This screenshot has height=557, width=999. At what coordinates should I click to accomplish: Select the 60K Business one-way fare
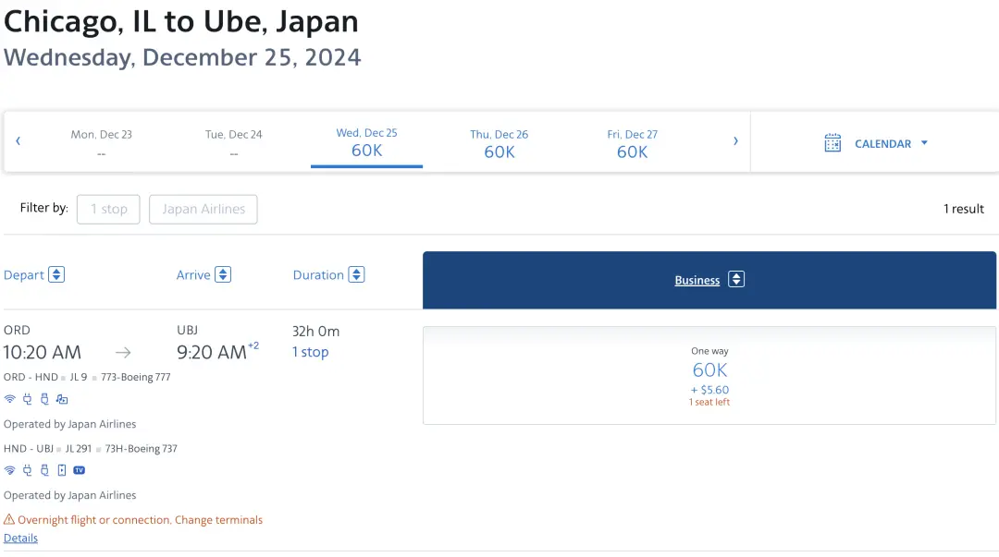[709, 375]
